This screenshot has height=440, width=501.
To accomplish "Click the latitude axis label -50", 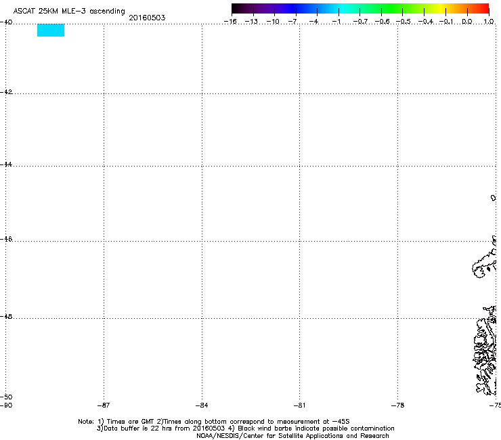I will click(6, 397).
